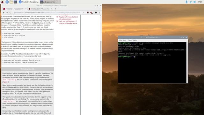Maximize the terminal window

point(184,37)
